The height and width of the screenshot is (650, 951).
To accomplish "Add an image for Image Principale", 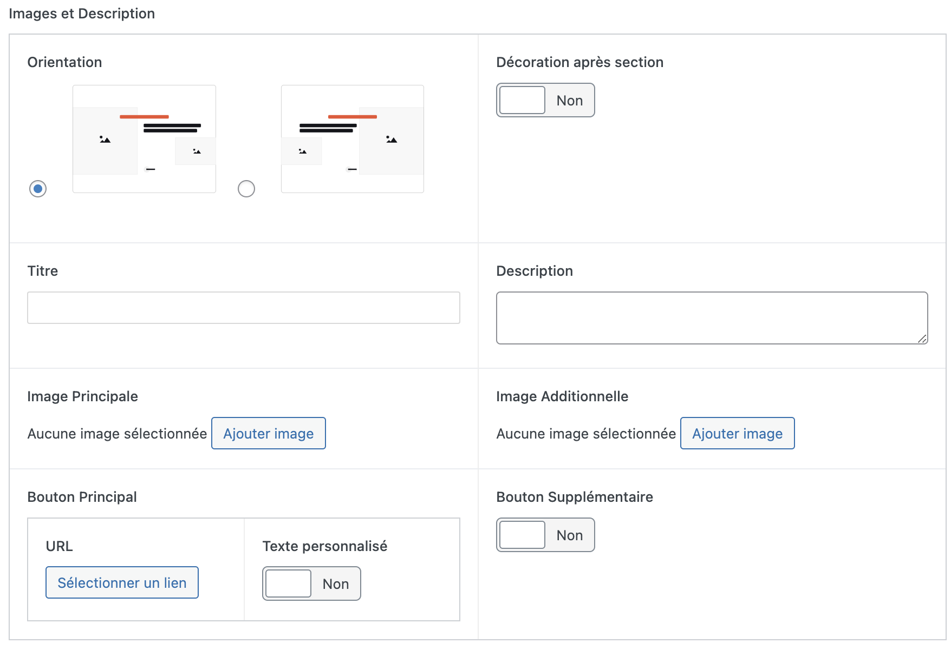I will click(268, 434).
